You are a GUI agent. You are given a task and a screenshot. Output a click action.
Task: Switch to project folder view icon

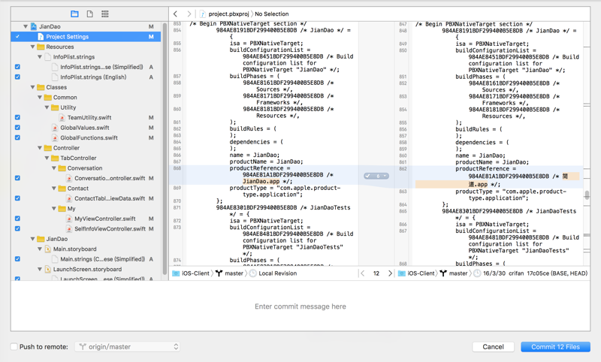click(74, 14)
